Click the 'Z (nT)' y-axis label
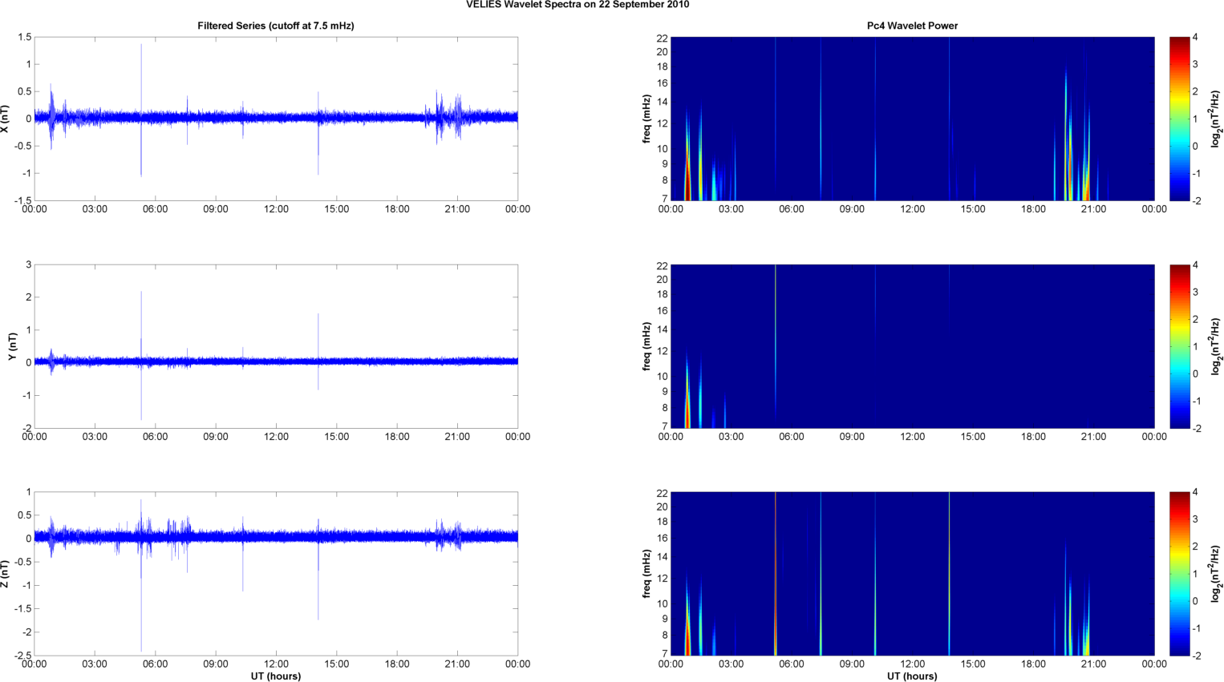 click(x=5, y=574)
